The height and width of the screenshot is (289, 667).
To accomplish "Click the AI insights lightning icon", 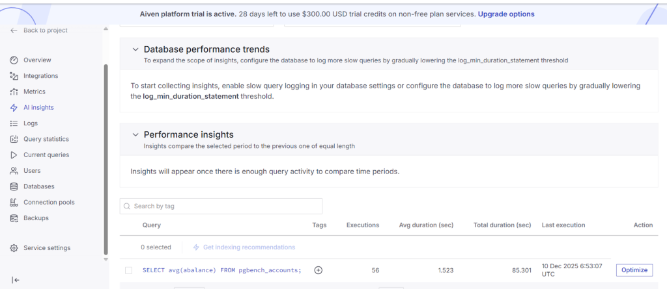I will coord(14,108).
